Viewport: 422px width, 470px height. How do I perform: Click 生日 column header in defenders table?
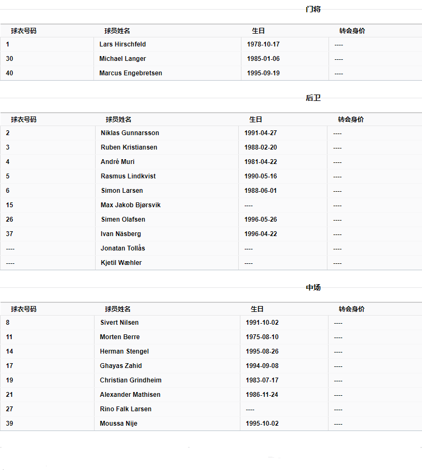point(256,120)
